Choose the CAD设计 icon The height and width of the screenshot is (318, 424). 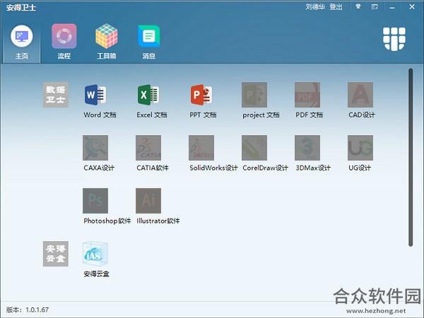360,95
